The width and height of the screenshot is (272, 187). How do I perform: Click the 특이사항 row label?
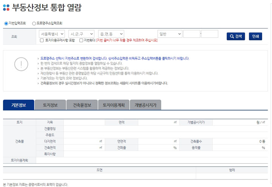(x=50, y=154)
